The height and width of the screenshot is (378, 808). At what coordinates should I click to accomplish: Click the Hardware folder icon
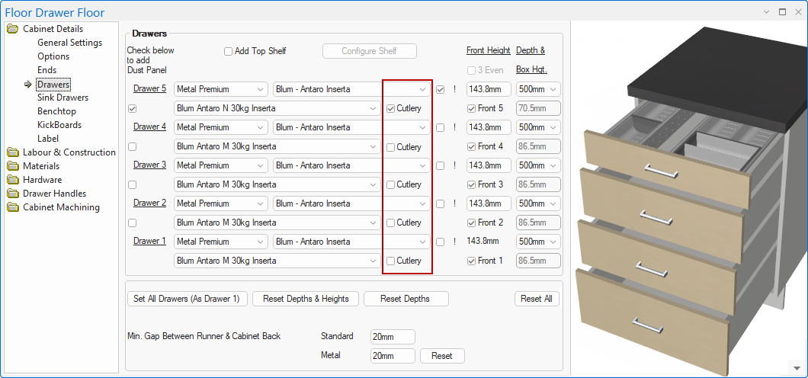pyautogui.click(x=13, y=180)
